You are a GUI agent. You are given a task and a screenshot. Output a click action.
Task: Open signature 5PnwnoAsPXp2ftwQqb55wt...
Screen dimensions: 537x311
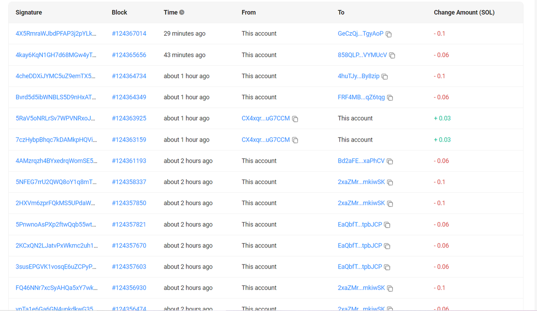55,224
